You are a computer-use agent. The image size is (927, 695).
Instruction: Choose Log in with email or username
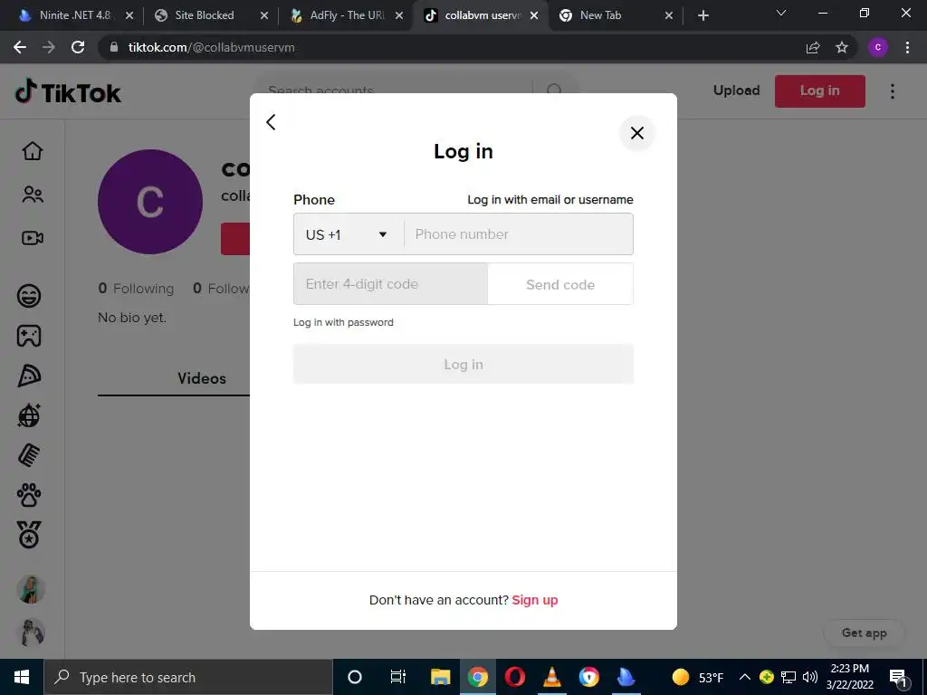click(x=550, y=200)
